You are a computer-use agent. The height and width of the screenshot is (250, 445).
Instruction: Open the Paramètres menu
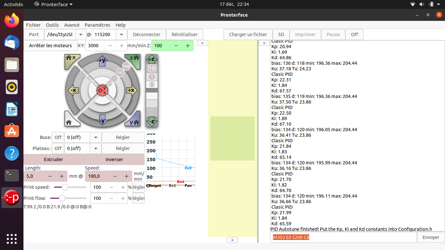[97, 25]
